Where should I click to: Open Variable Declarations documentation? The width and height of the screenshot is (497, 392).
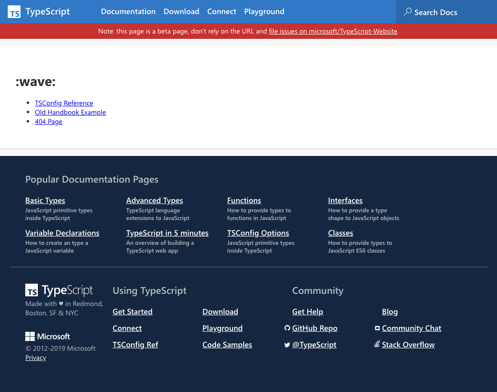point(62,233)
